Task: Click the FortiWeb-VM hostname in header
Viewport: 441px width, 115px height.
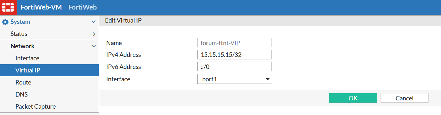Action: (x=41, y=7)
